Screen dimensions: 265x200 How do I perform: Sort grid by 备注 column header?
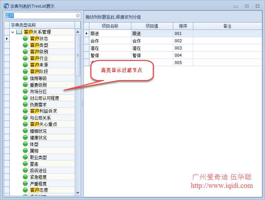pos(228,26)
